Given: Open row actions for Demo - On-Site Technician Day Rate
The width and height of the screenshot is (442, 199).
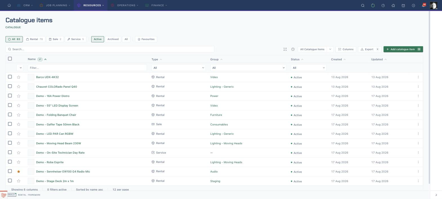Looking at the screenshot, I should (418, 153).
